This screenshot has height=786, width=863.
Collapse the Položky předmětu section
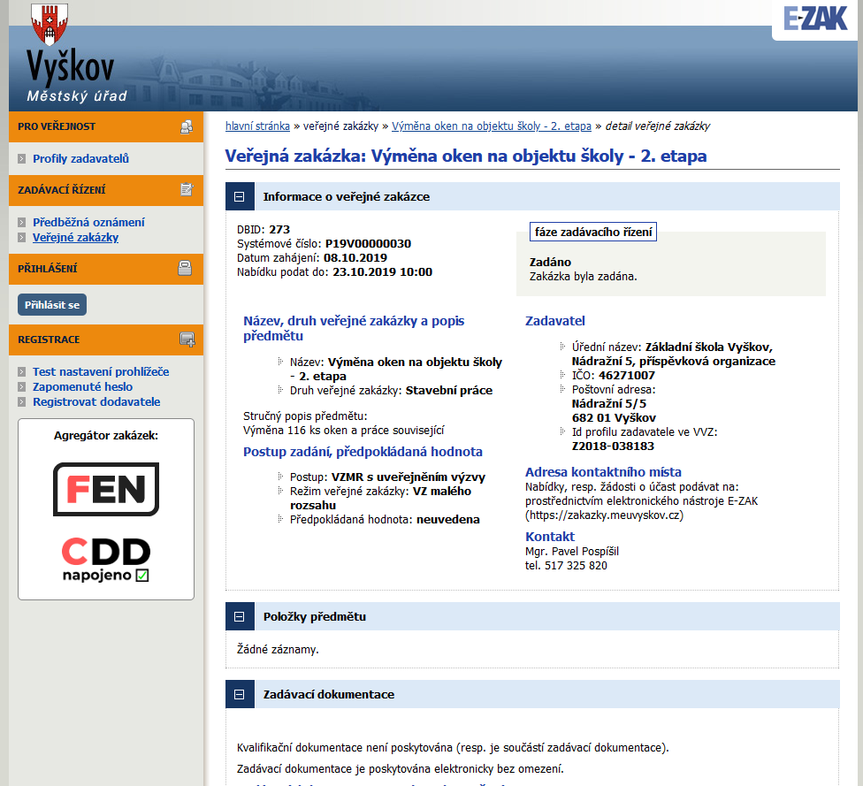click(239, 616)
